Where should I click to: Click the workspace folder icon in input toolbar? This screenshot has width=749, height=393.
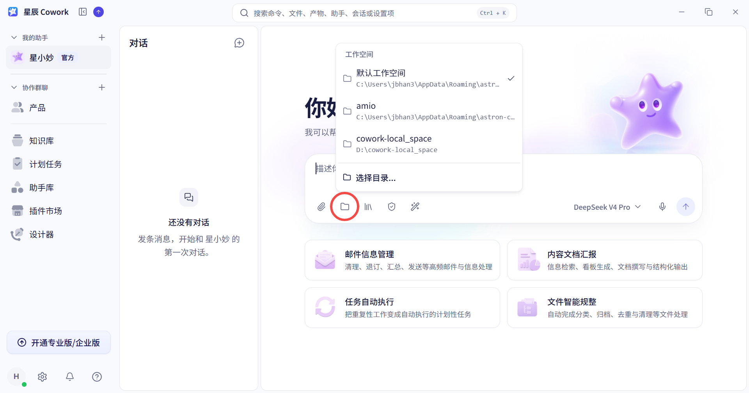345,207
